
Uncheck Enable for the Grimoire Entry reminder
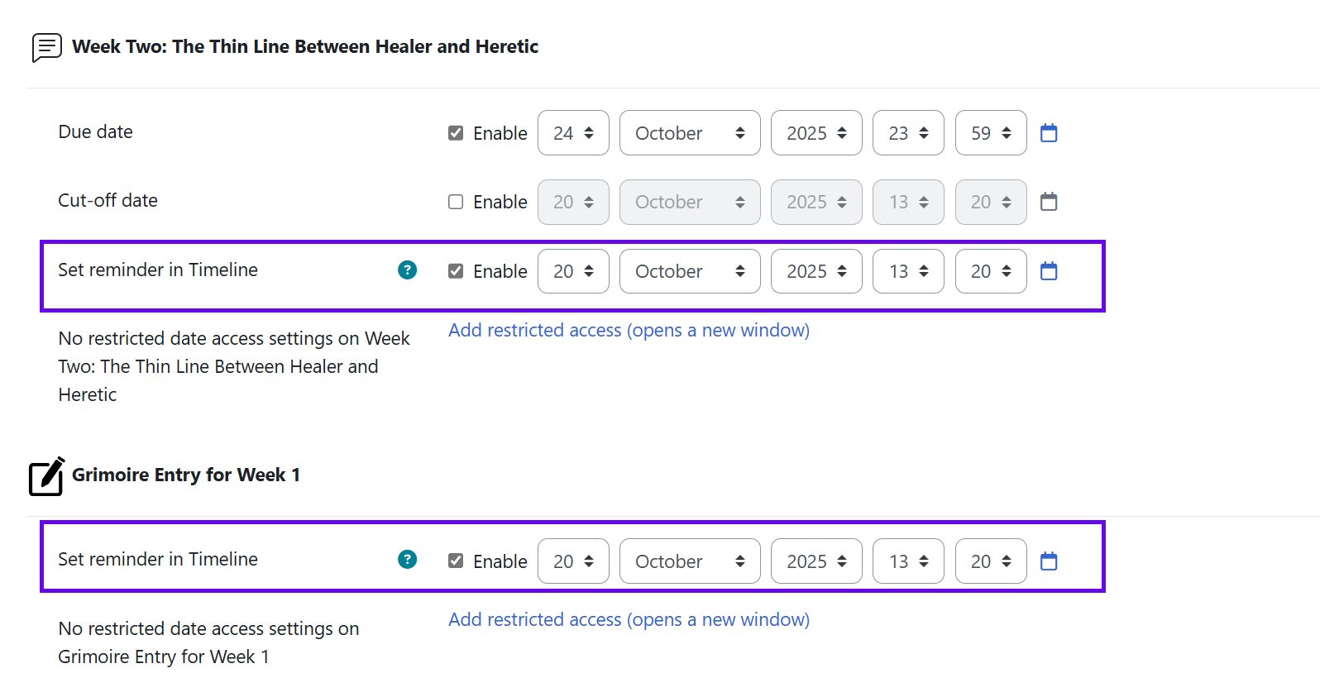456,561
